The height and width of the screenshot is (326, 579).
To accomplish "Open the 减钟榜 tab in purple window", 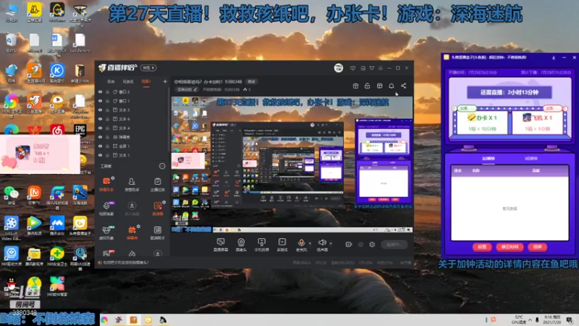I will (x=531, y=159).
